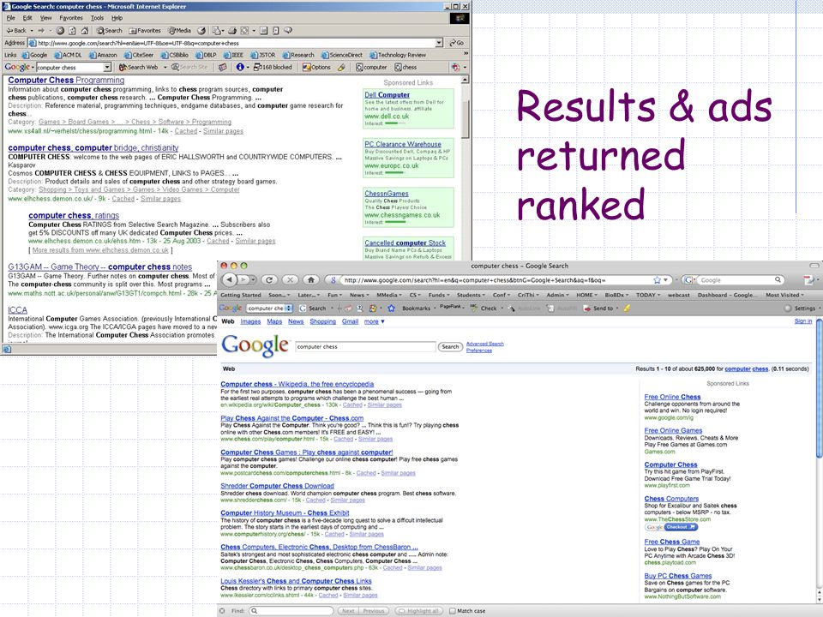Open the 'TODAY' bookmarks folder in Firefox
The image size is (823, 617).
coord(648,296)
